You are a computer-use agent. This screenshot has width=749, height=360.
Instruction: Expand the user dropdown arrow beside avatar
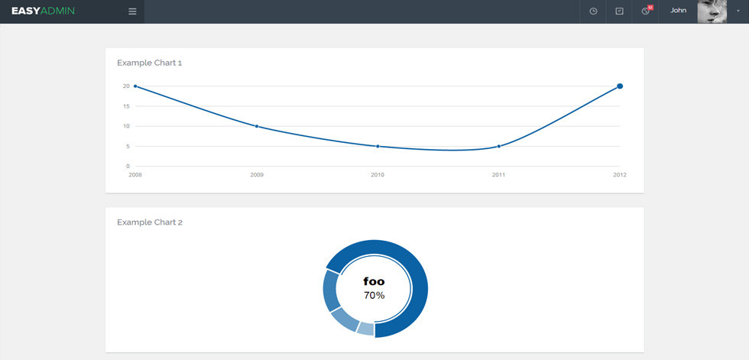point(738,11)
